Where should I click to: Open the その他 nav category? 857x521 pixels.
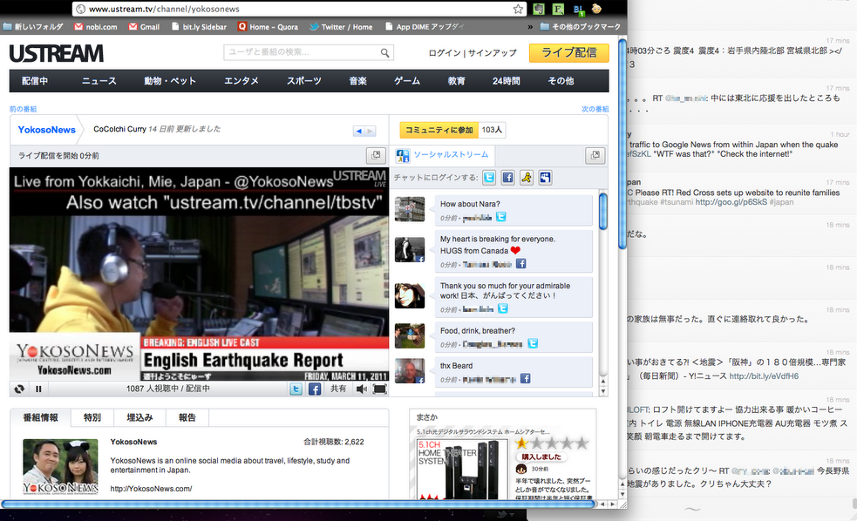point(561,81)
